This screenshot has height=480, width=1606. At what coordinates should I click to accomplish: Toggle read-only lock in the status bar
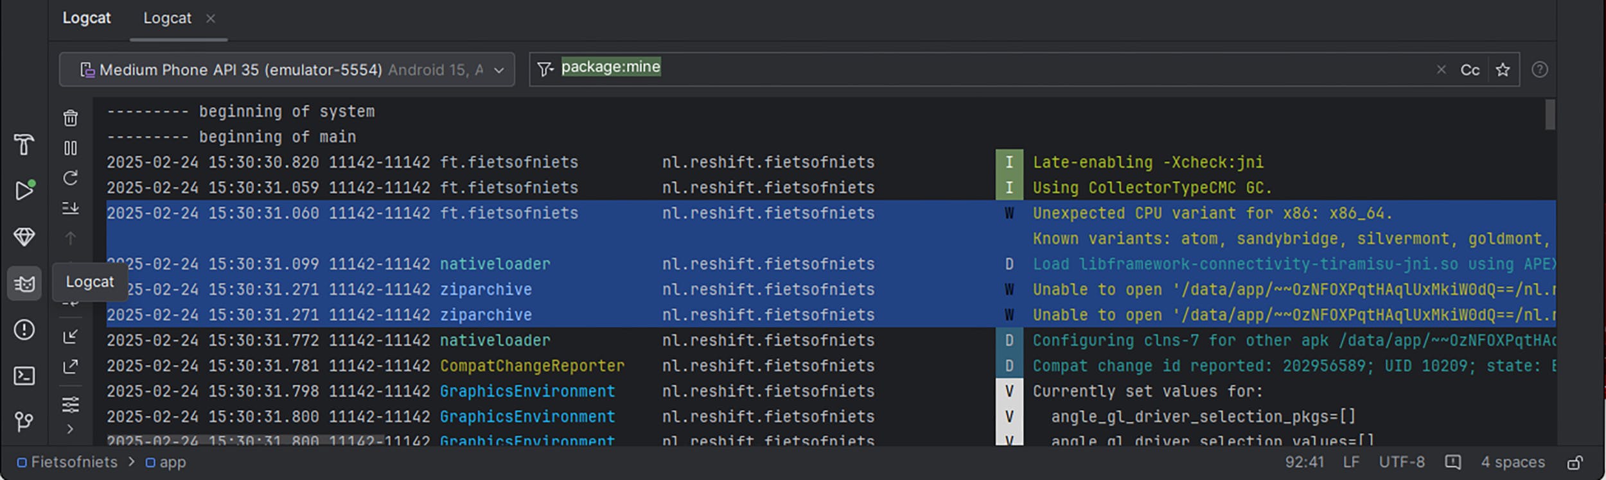pyautogui.click(x=1575, y=463)
